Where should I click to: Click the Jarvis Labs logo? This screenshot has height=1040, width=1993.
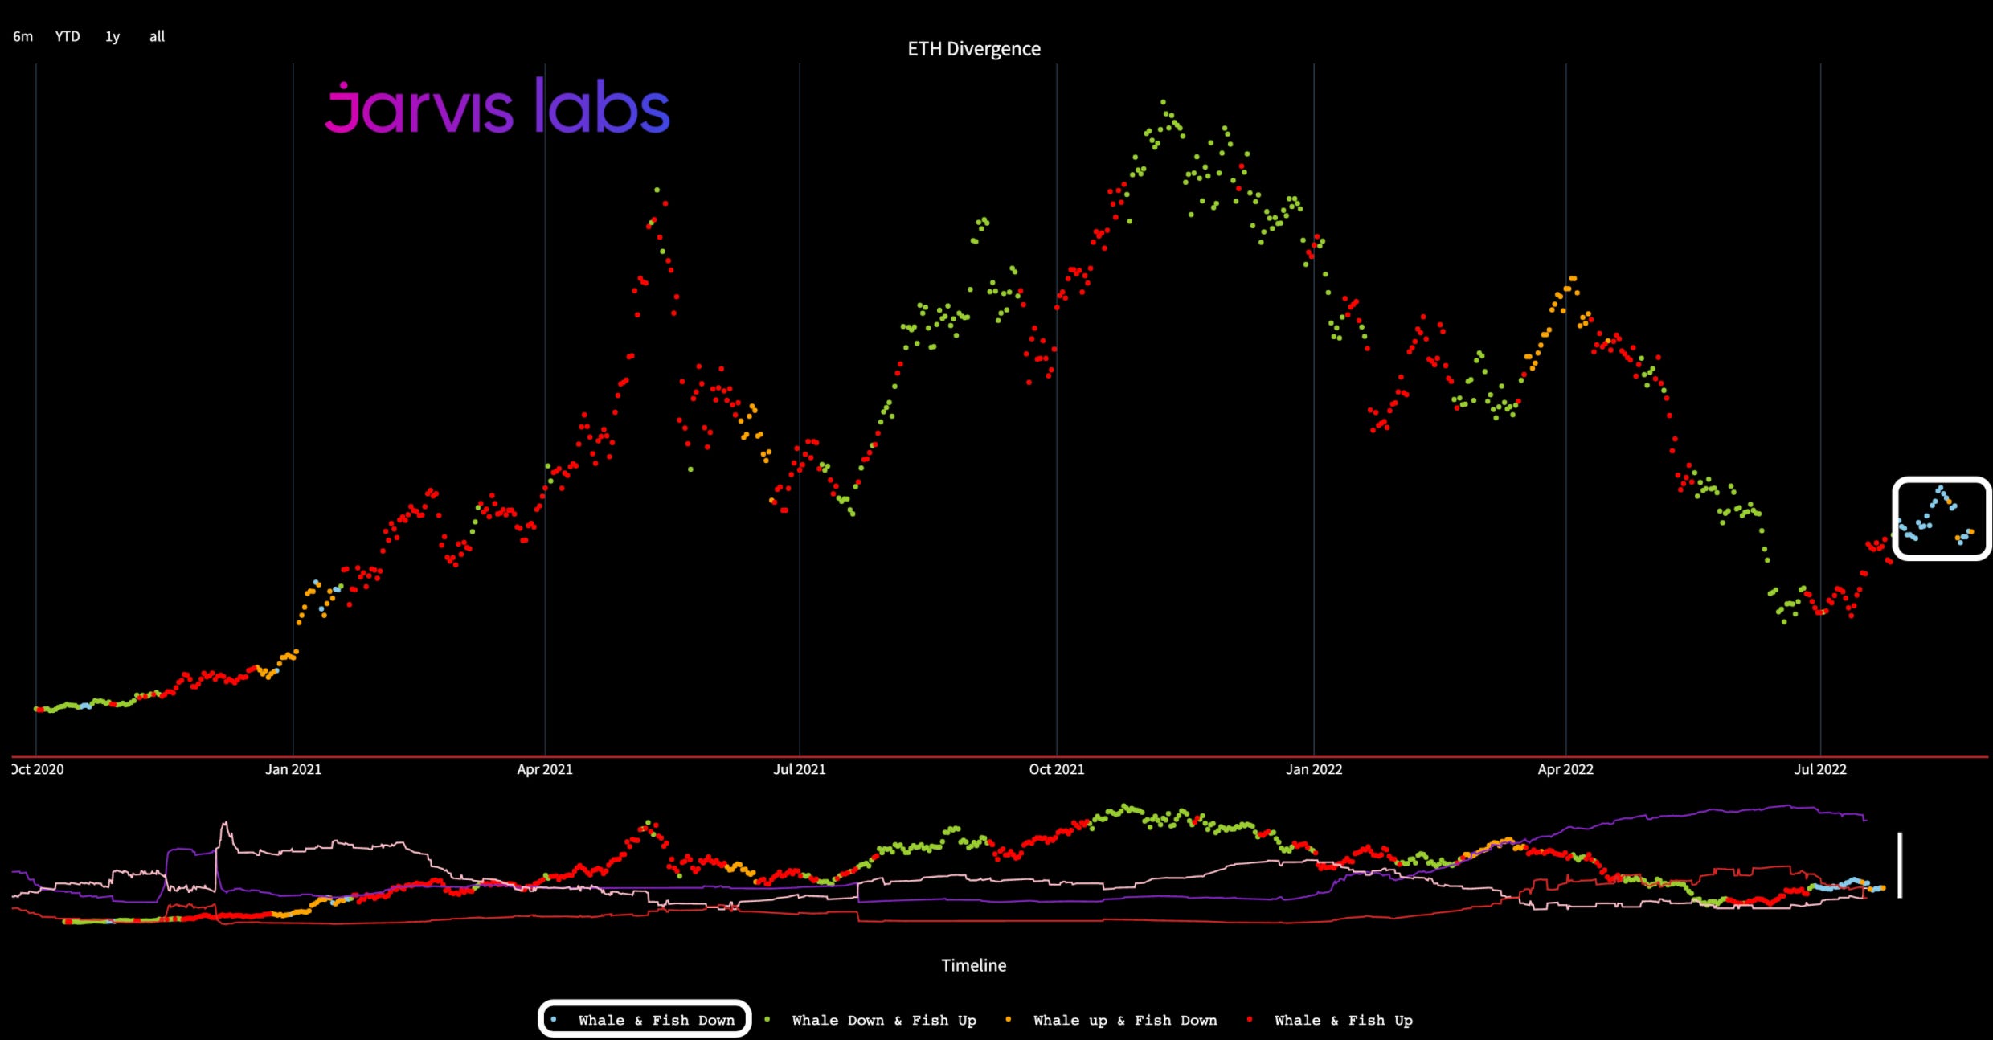(x=497, y=107)
